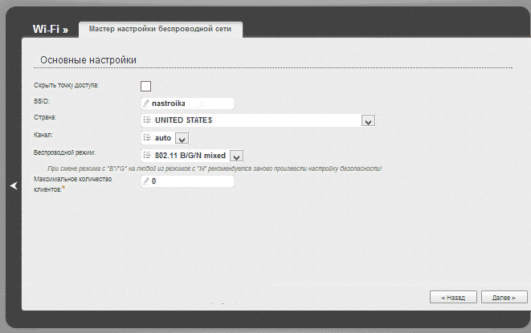Click the pencil icon in SSID field
Viewport: 531px width, 333px height.
[146, 104]
